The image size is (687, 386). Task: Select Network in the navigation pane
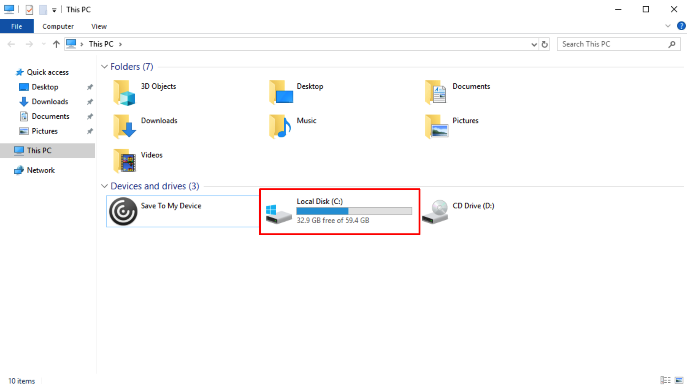pos(40,170)
